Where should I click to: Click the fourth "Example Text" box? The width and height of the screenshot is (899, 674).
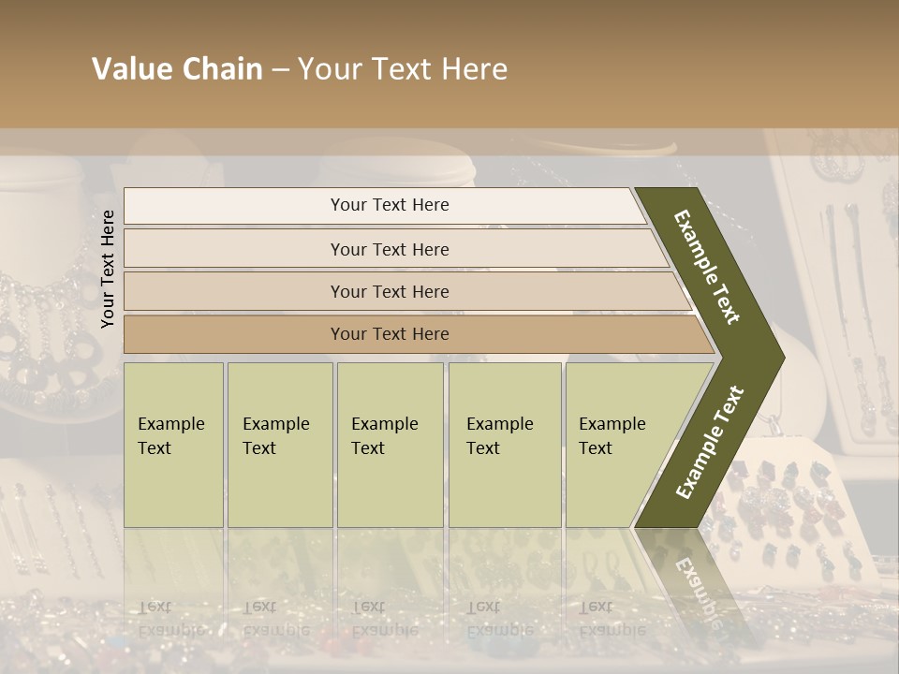(504, 445)
